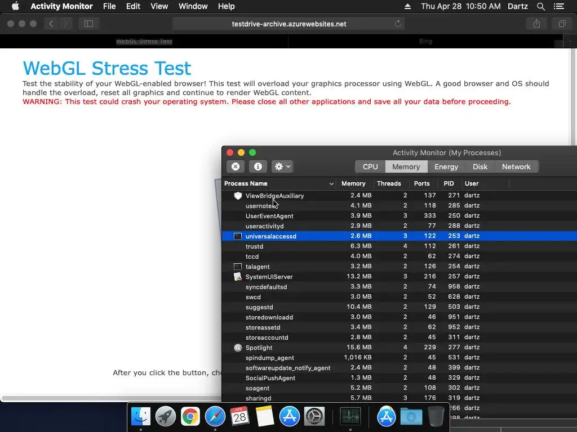Sort by the PID column header
This screenshot has width=577, height=432.
449,183
